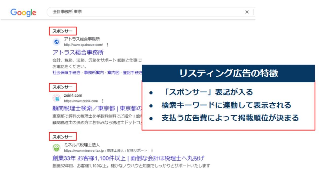Click the globe favicon for アトラス総合事務所
Image resolution: width=323 pixels, height=181 pixels.
coord(57,42)
